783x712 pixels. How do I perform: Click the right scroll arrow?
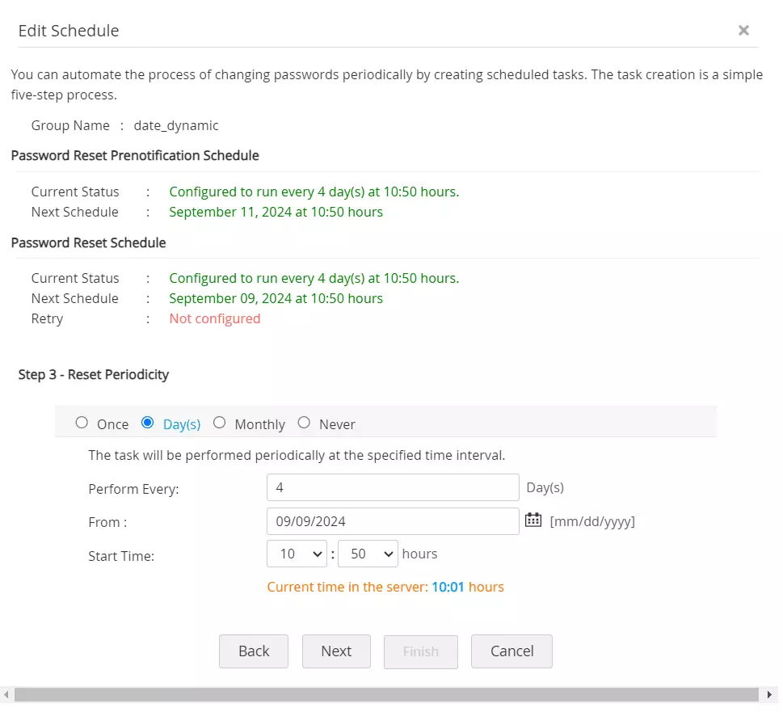(x=769, y=693)
